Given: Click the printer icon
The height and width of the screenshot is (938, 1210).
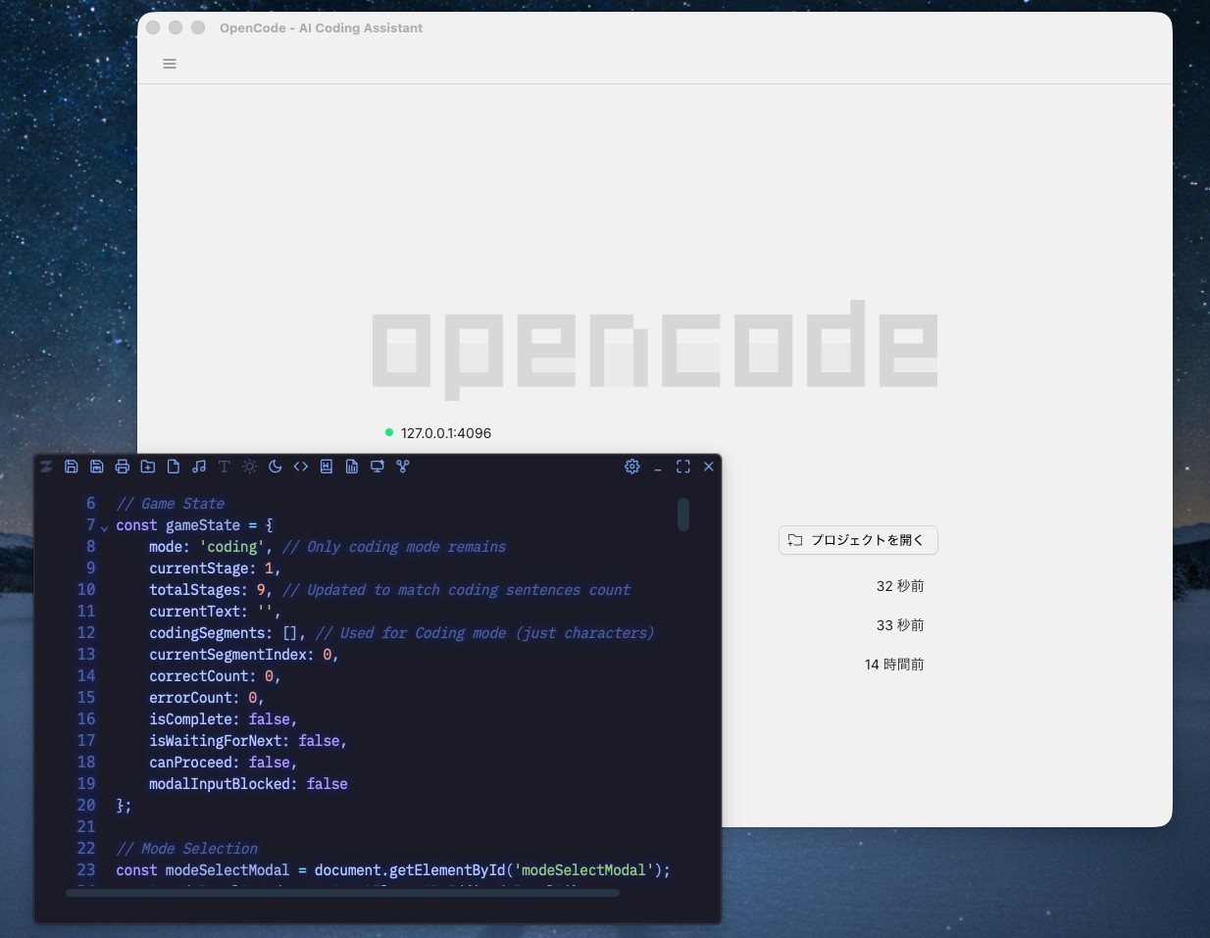Looking at the screenshot, I should [x=123, y=467].
